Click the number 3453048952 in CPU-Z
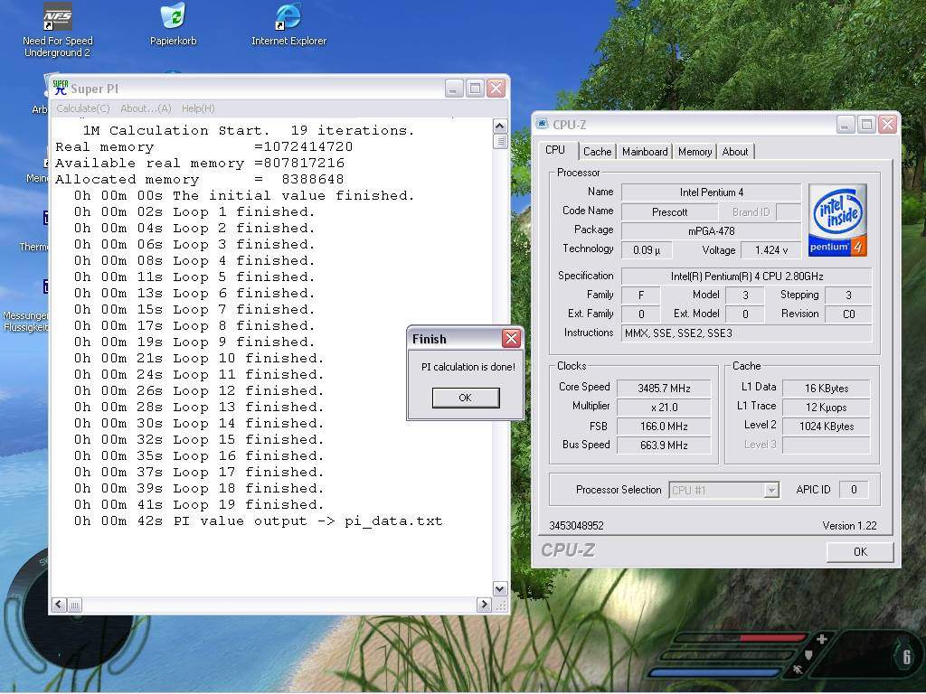Viewport: 926px width, 694px height. coord(576,526)
